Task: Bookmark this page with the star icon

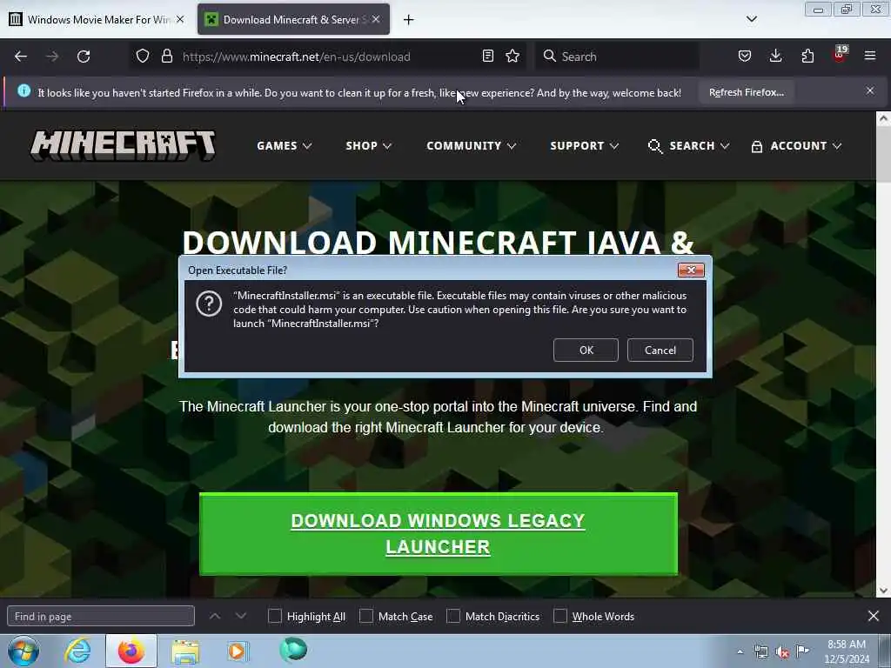Action: point(512,56)
